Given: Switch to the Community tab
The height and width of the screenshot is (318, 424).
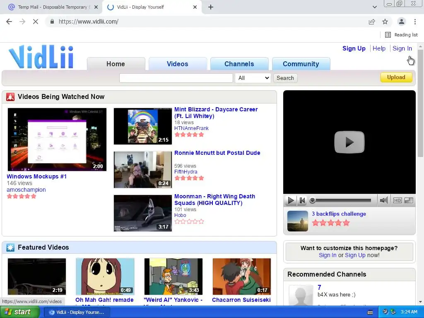Looking at the screenshot, I should point(301,64).
